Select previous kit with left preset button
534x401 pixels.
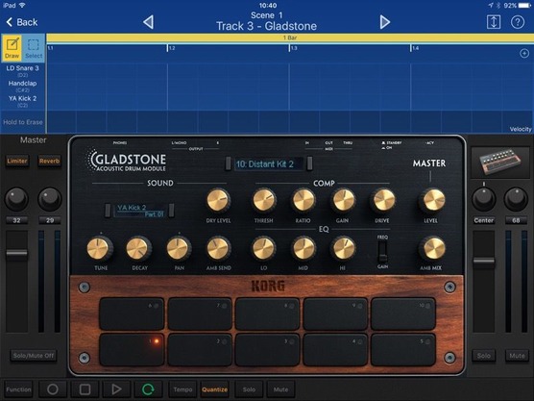228,163
